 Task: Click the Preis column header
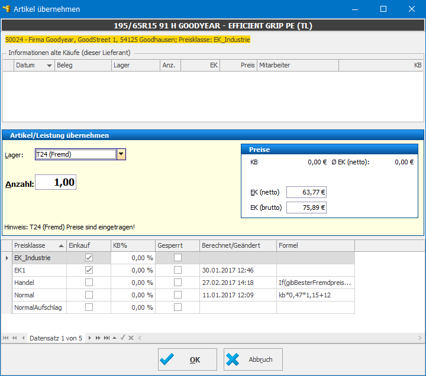(238, 66)
